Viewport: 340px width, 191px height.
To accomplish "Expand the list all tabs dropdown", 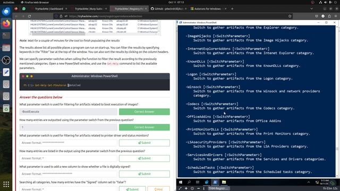I will [x=312, y=8].
